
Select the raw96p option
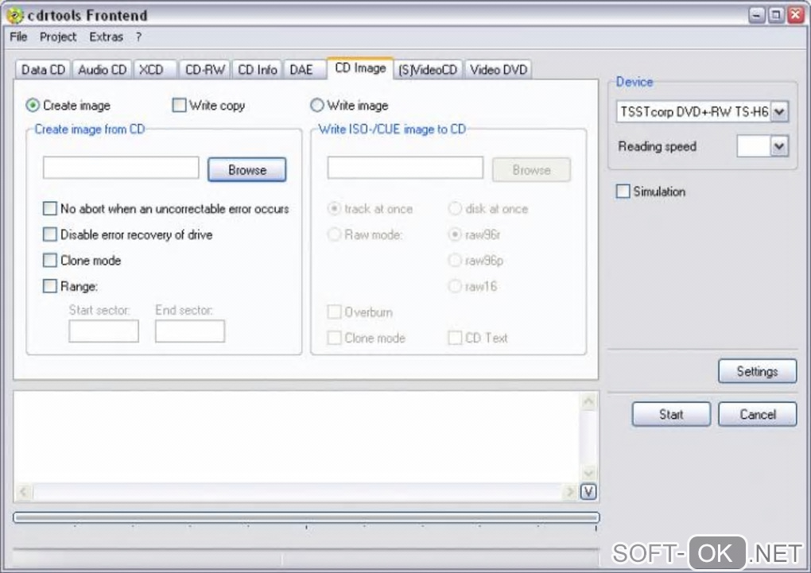[455, 260]
